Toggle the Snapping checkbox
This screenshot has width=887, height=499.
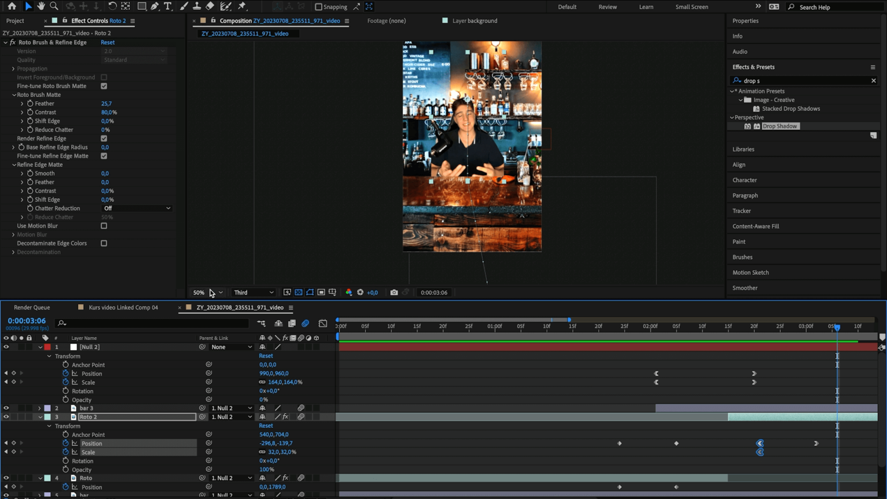(x=318, y=7)
